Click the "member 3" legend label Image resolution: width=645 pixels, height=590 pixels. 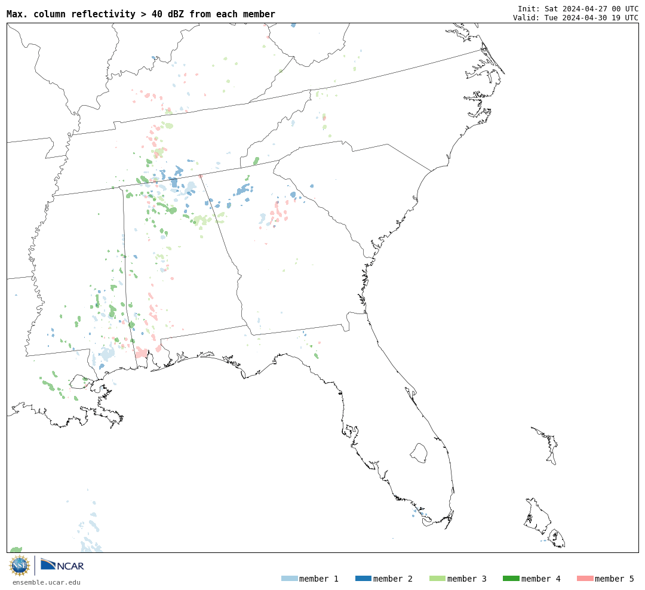(467, 579)
